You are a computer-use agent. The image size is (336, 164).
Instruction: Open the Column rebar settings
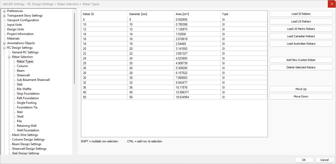(22, 66)
